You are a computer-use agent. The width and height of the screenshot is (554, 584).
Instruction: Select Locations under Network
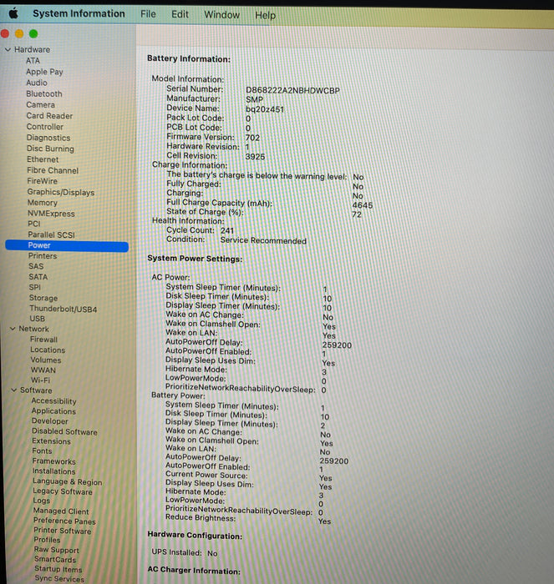[48, 350]
